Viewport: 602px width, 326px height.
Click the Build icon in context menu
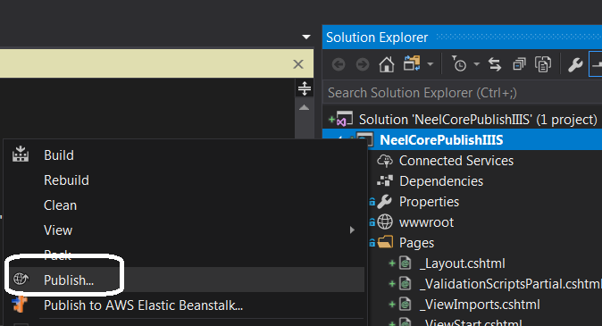21,154
